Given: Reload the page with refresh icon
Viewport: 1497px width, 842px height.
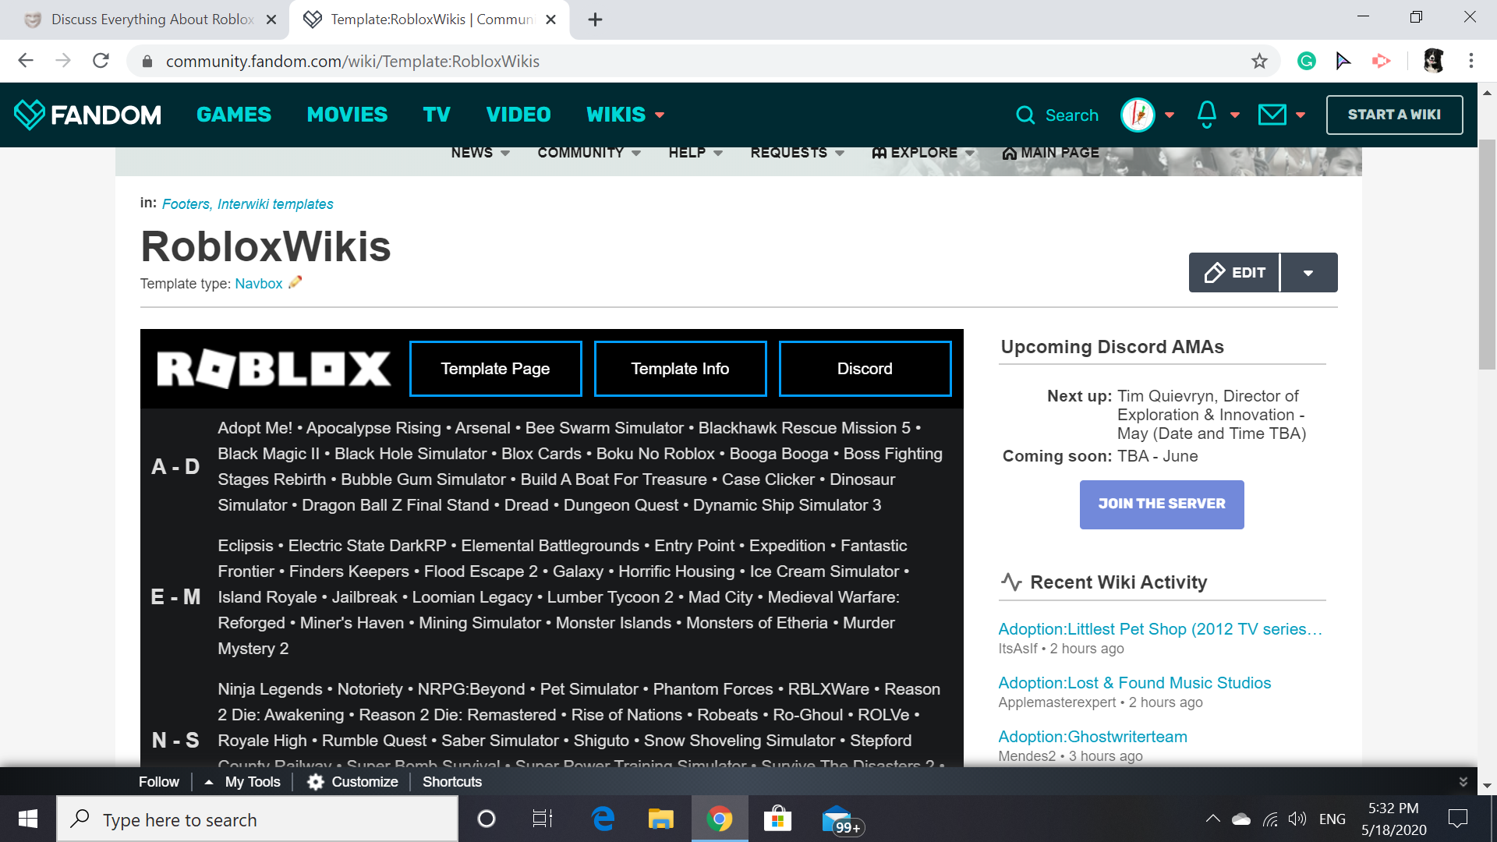Looking at the screenshot, I should [x=101, y=61].
